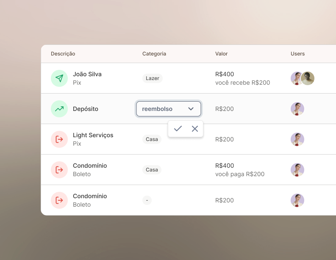The width and height of the screenshot is (336, 260).
Task: Click the Categoria column header
Action: 154,54
